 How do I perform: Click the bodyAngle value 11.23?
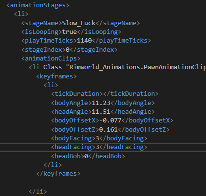(101, 103)
